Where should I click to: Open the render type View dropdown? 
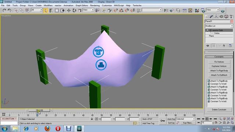213,10
